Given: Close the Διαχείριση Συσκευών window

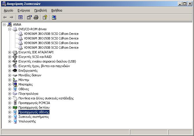Looking at the screenshot, I should pos(190,4).
